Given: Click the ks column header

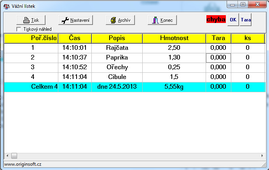Looking at the screenshot, I should 248,38.
